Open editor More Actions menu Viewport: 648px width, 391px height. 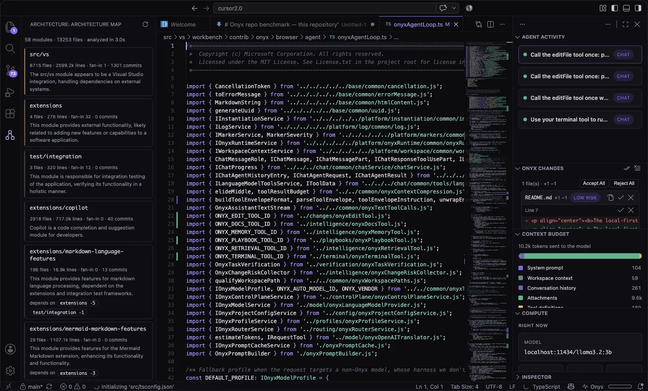(502, 24)
